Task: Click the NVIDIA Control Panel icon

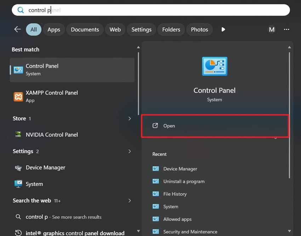Action: [18, 134]
